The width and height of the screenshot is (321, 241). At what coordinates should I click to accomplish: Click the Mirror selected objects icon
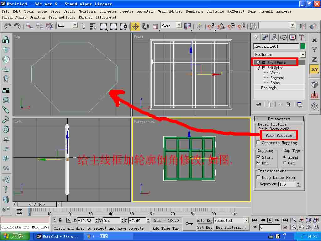click(x=303, y=26)
